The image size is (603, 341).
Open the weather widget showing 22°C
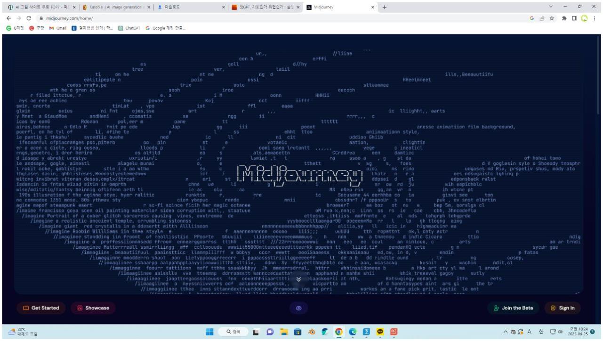(23, 332)
